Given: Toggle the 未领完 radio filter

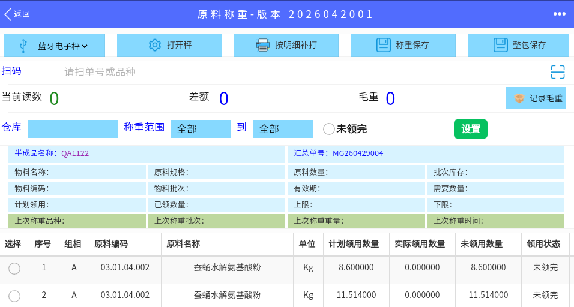Looking at the screenshot, I should tap(329, 129).
